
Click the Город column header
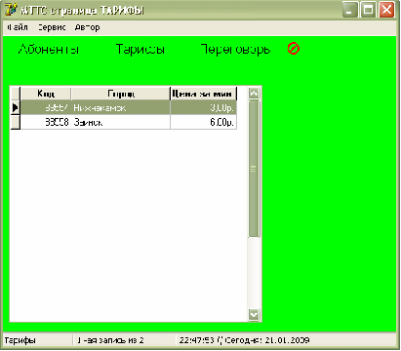click(x=121, y=94)
